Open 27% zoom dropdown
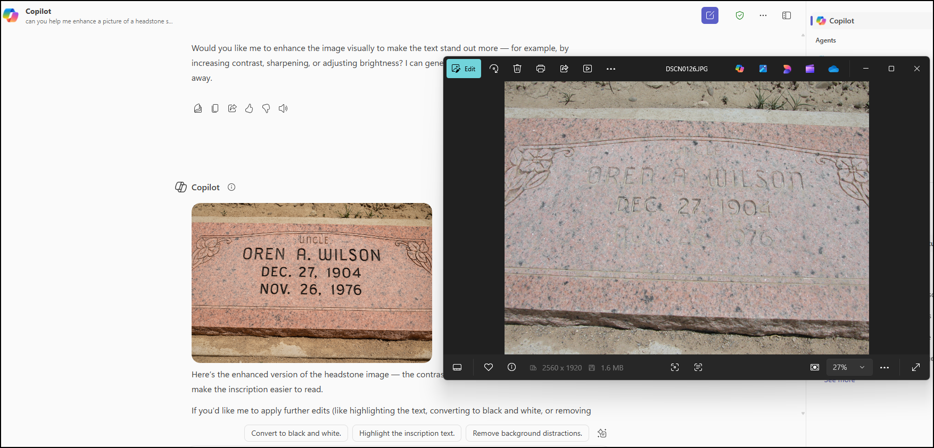This screenshot has height=448, width=934. pos(849,367)
